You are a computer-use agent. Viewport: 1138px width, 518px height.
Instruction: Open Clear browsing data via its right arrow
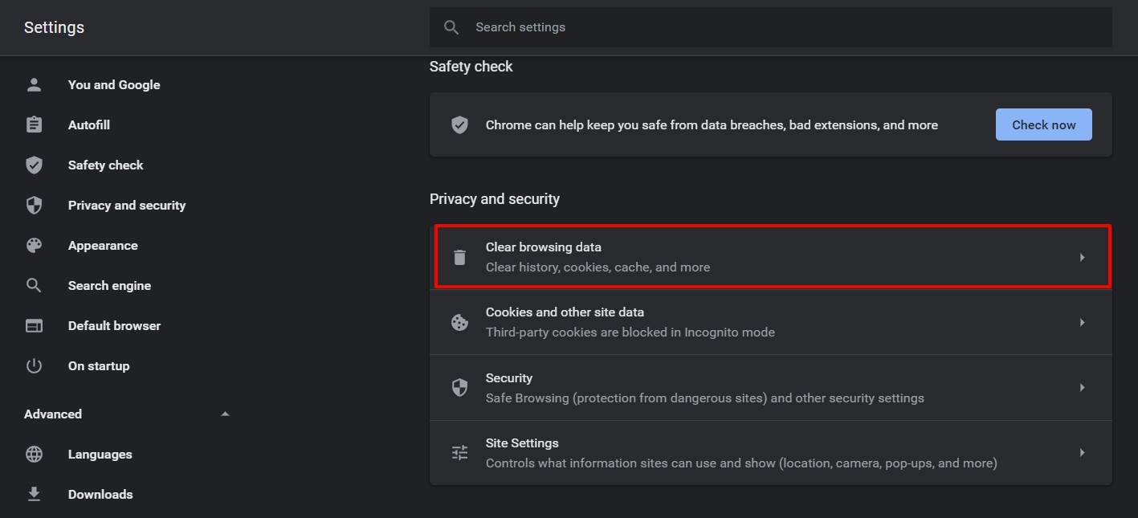[x=1082, y=257]
